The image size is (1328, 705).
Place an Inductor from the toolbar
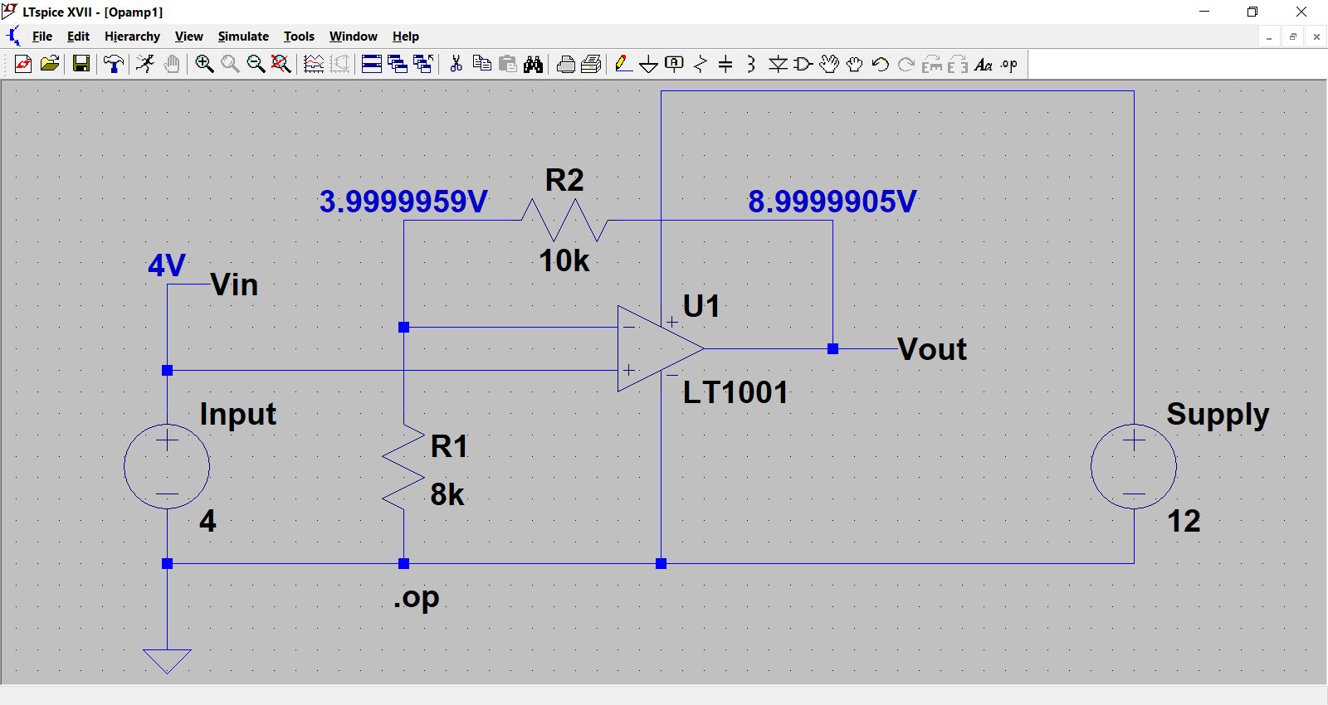point(751,64)
